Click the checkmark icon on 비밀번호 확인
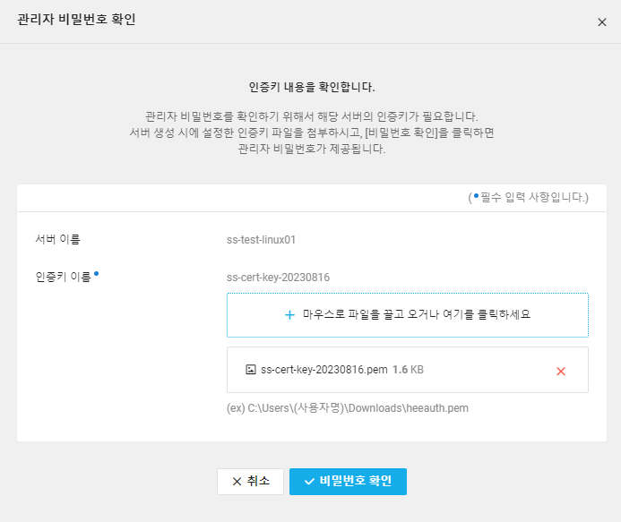This screenshot has width=621, height=522. pos(309,482)
